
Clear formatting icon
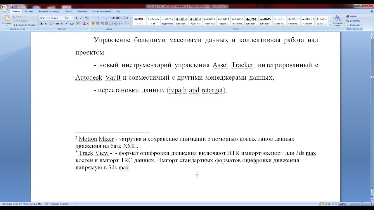(86, 18)
